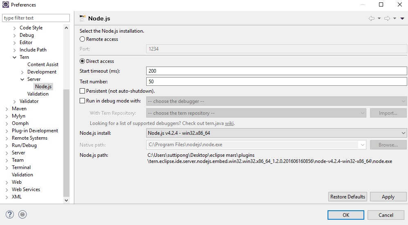Expand the Include Path tree node
This screenshot has width=408, height=225.
click(15, 50)
